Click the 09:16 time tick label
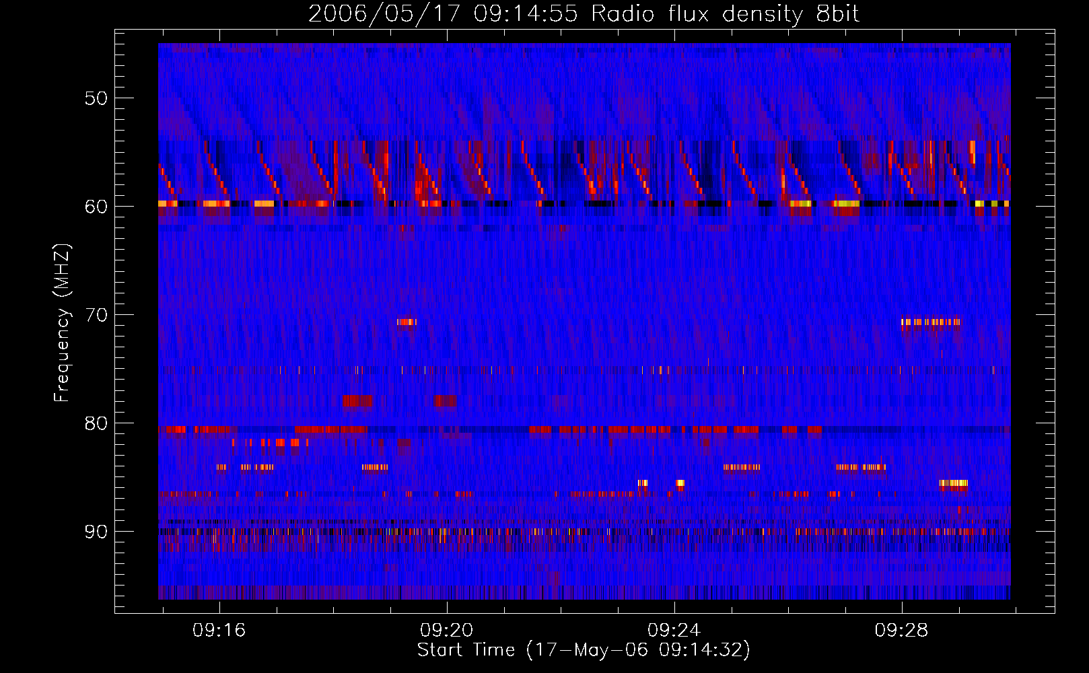The image size is (1089, 673). click(x=219, y=631)
